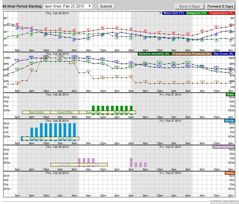Select the green Dewpoint (°F) legend label
Screen dimensions: 239x204
(x=197, y=13)
